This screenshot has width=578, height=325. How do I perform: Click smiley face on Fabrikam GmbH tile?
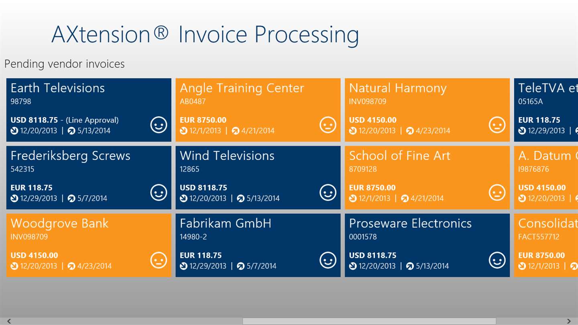coord(328,260)
